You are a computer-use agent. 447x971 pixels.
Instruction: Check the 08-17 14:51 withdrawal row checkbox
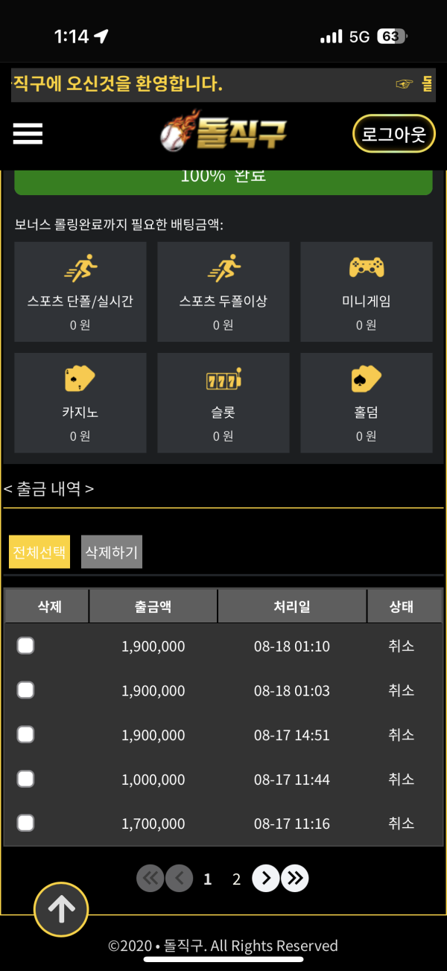(x=25, y=734)
